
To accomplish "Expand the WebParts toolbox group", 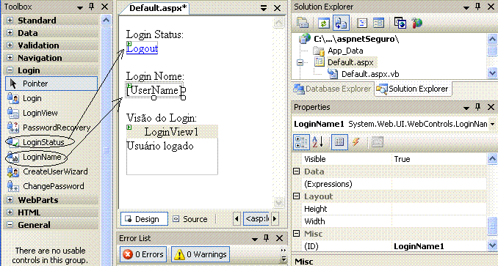I will point(10,200).
